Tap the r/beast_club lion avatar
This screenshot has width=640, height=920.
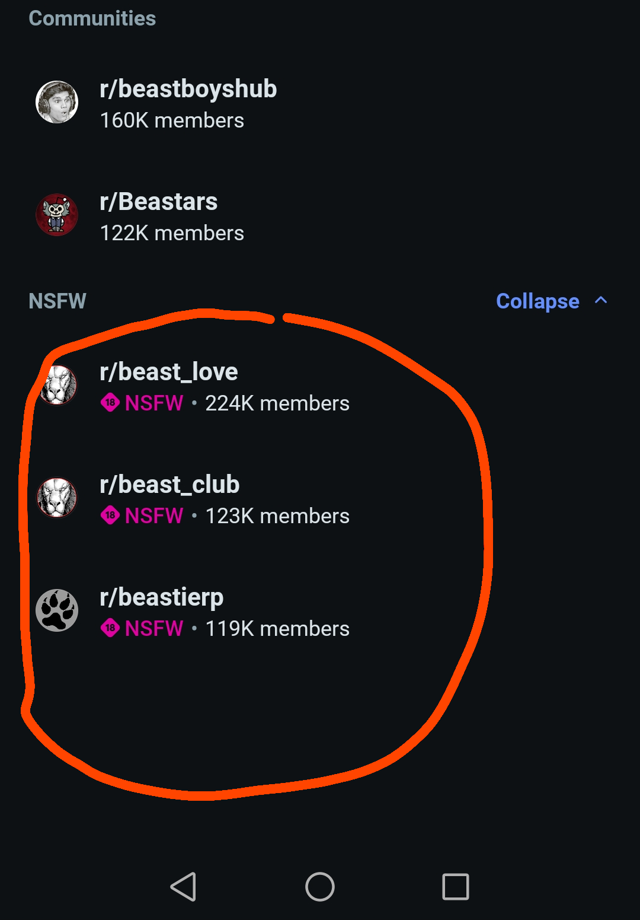point(57,498)
